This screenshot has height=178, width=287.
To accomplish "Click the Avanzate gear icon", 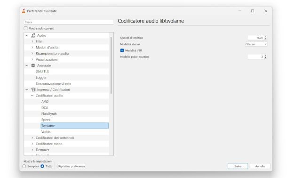I will pos(33,65).
